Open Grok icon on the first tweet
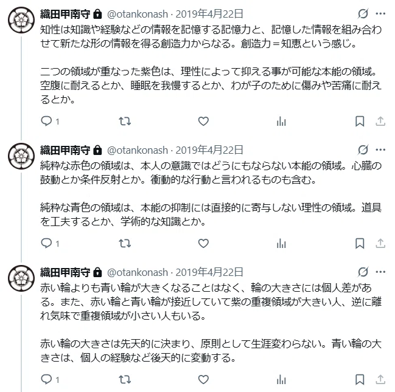 click(x=363, y=14)
